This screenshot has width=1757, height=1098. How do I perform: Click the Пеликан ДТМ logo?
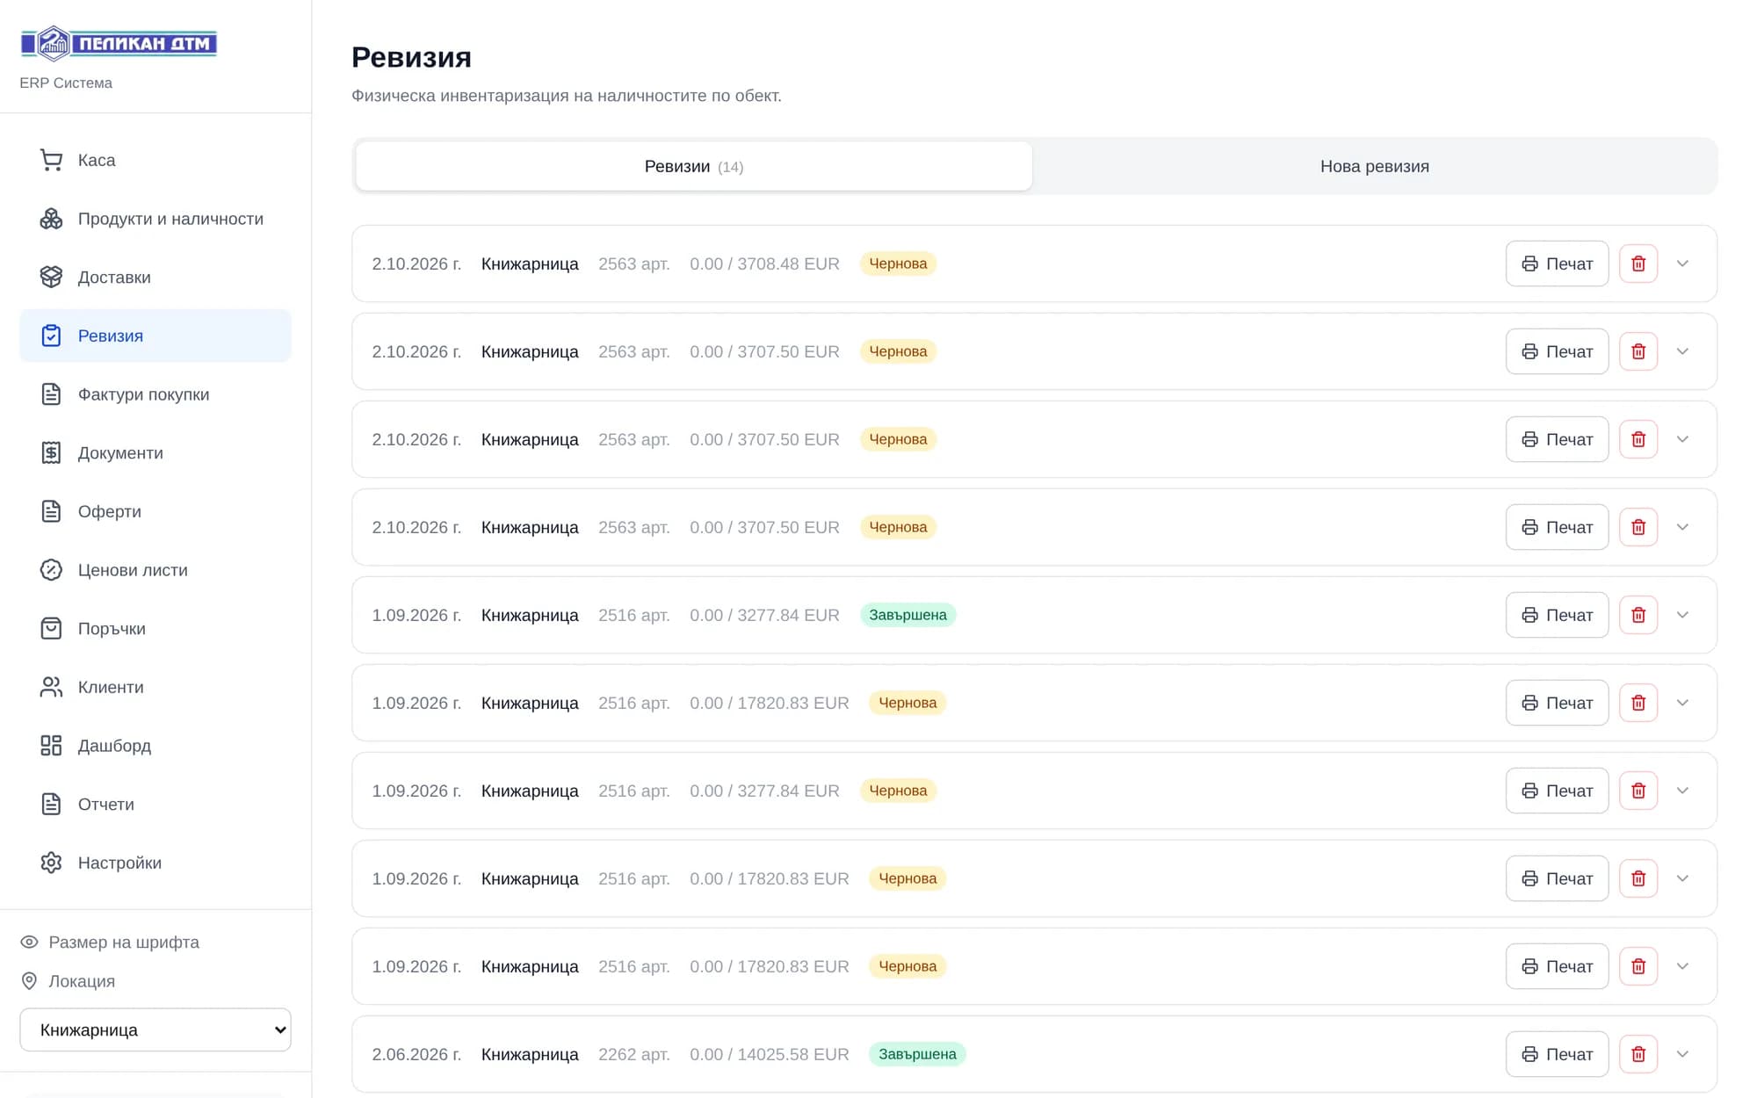[119, 43]
